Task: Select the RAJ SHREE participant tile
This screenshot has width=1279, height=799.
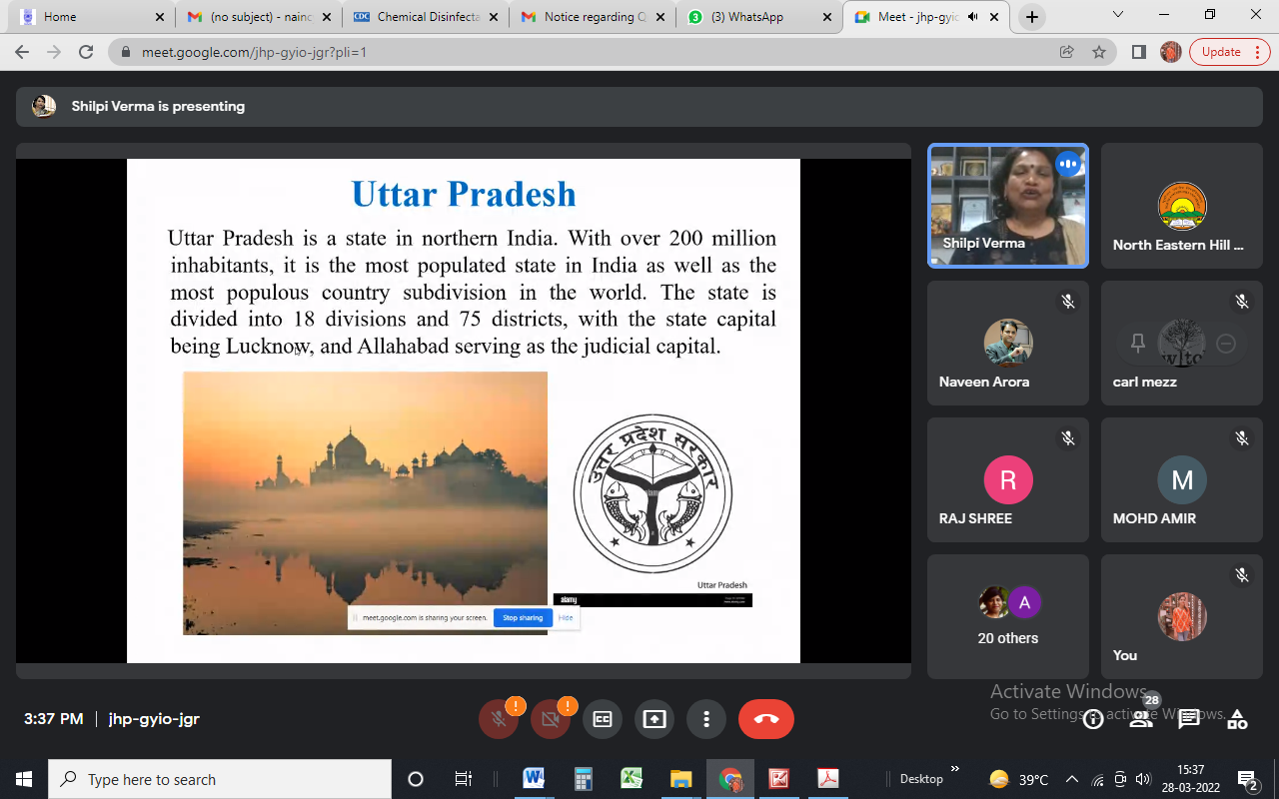Action: 1008,480
